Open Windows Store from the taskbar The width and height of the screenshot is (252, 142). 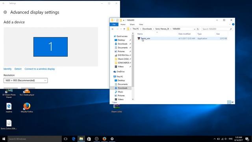pos(89,139)
